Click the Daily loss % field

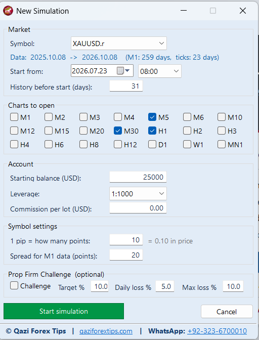pyautogui.click(x=165, y=286)
